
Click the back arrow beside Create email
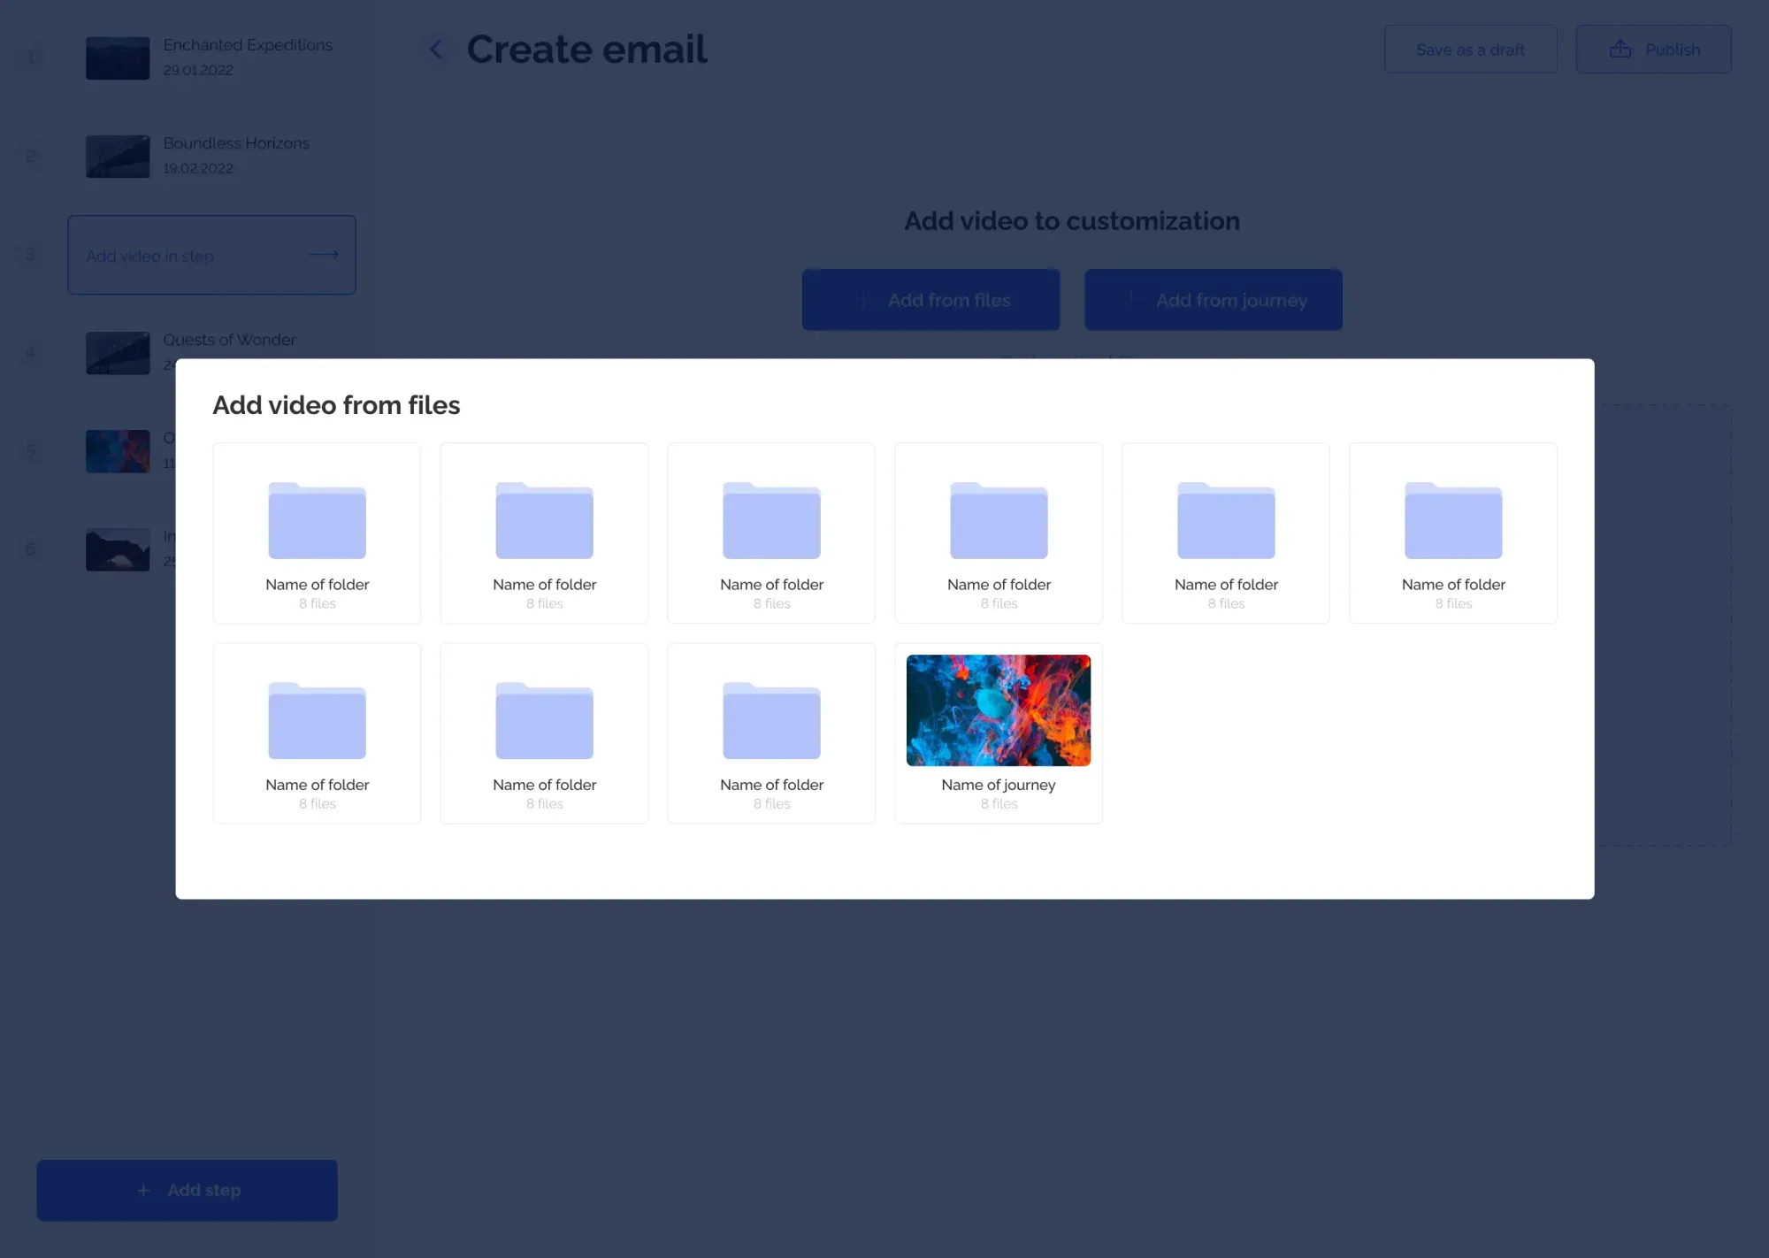(x=435, y=49)
